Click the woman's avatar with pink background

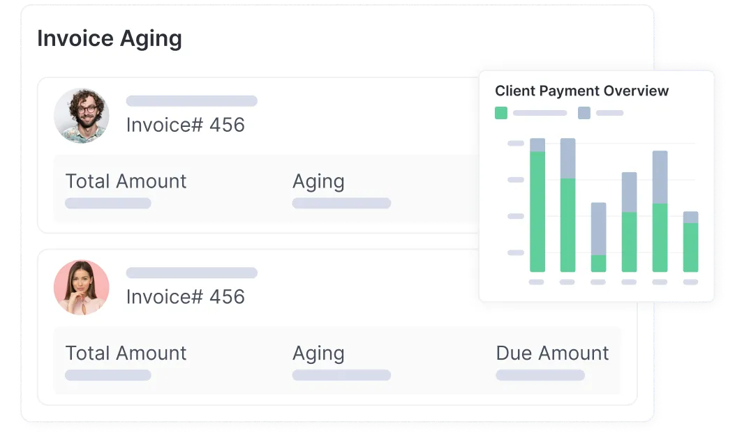(82, 287)
